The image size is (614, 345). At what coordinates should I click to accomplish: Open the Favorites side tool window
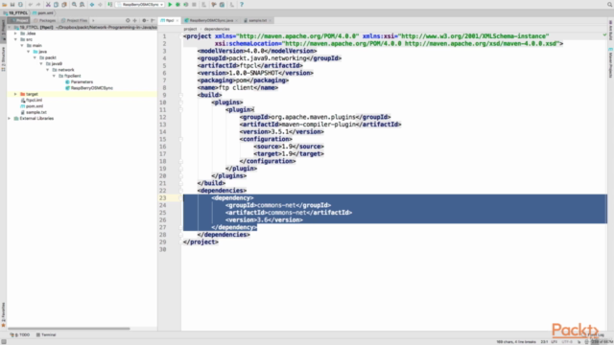(3, 314)
